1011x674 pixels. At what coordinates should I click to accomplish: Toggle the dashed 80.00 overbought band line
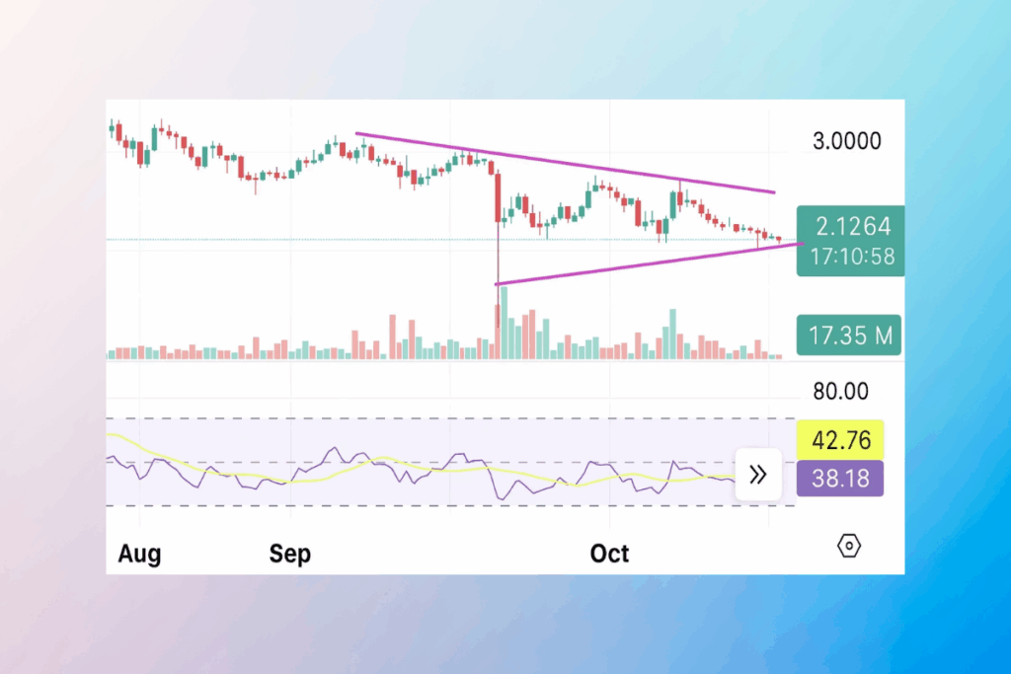point(395,418)
